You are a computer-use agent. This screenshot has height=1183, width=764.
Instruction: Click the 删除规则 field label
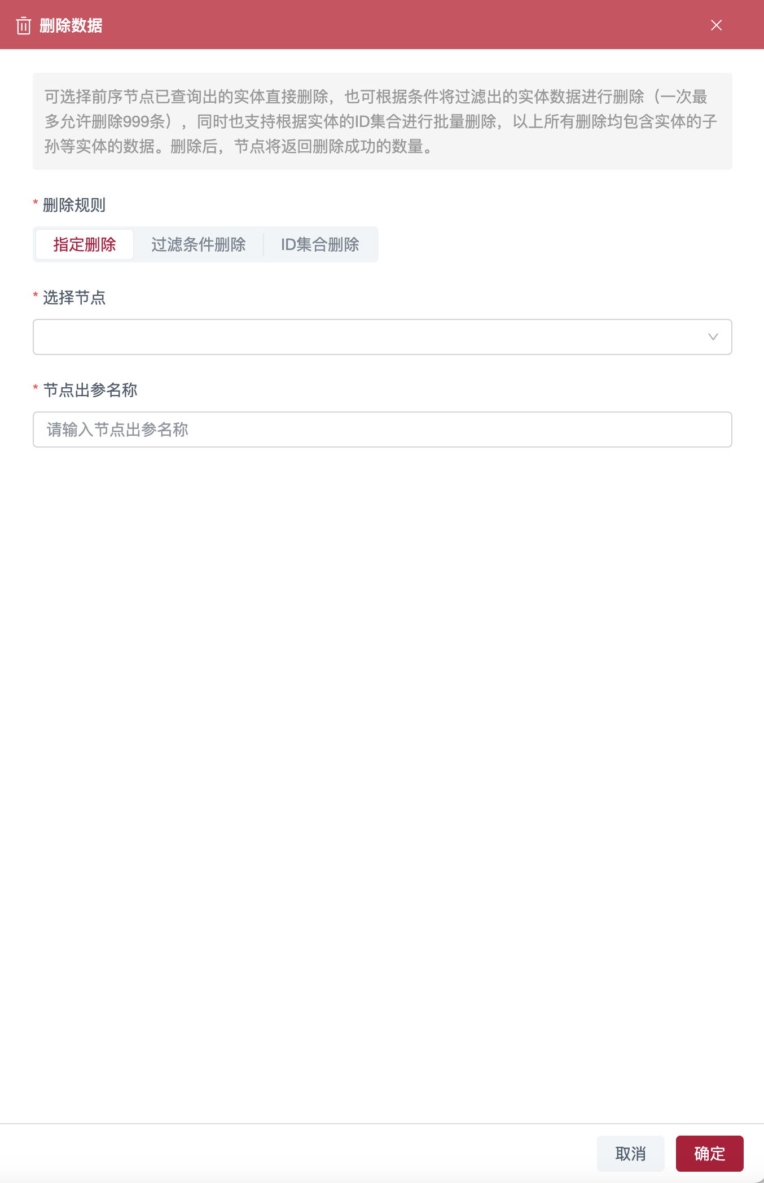[74, 205]
